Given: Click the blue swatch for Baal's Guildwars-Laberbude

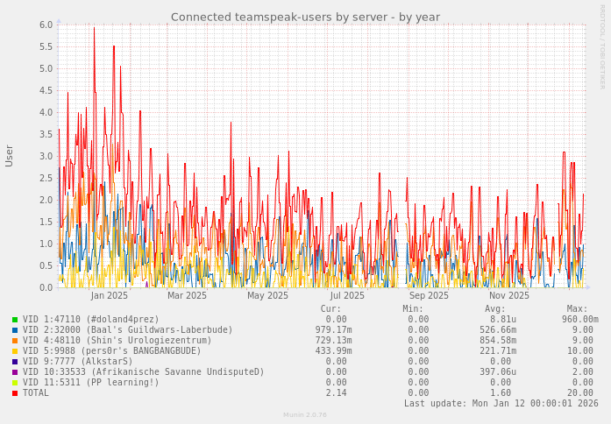Looking at the screenshot, I should [x=15, y=330].
